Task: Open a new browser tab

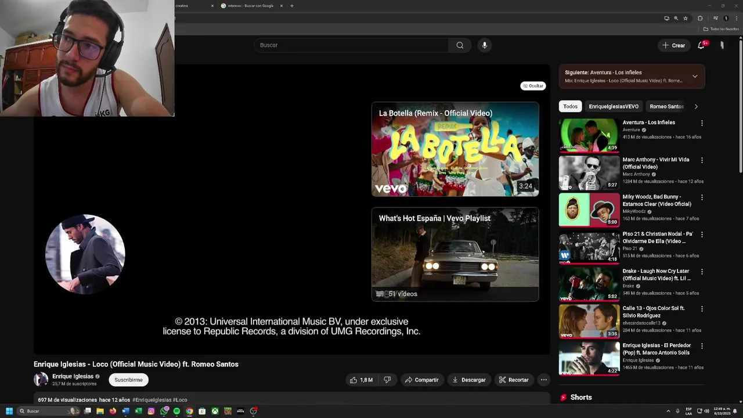Action: [292, 6]
